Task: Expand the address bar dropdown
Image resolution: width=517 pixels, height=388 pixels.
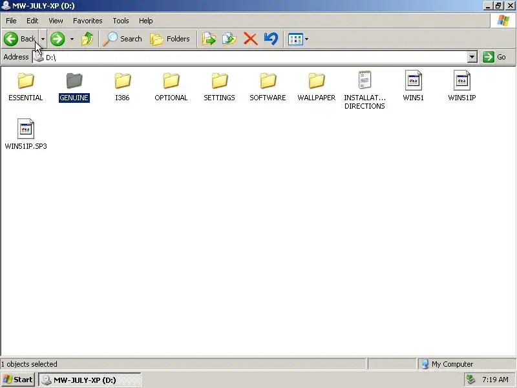Action: 472,57
